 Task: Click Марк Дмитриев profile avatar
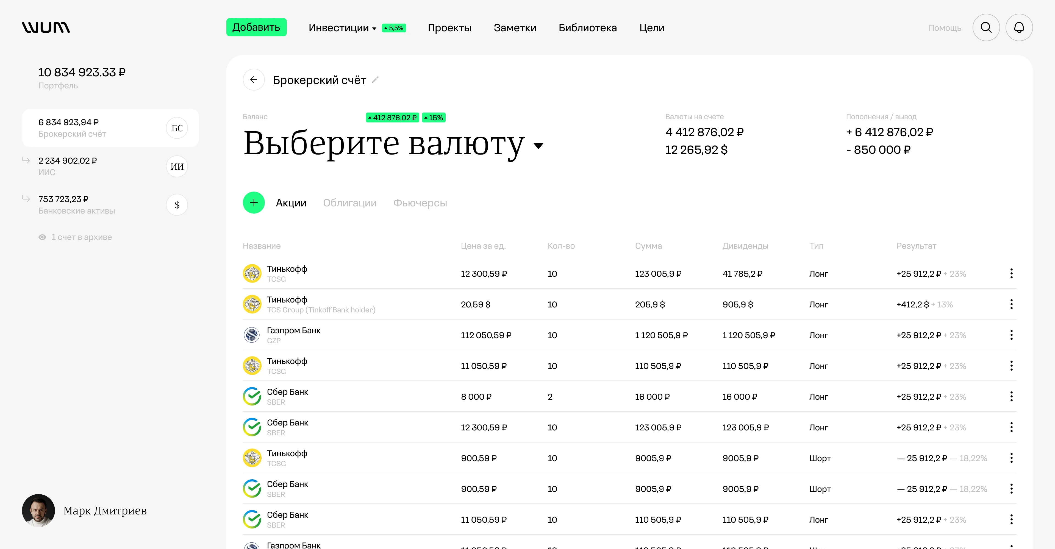38,510
